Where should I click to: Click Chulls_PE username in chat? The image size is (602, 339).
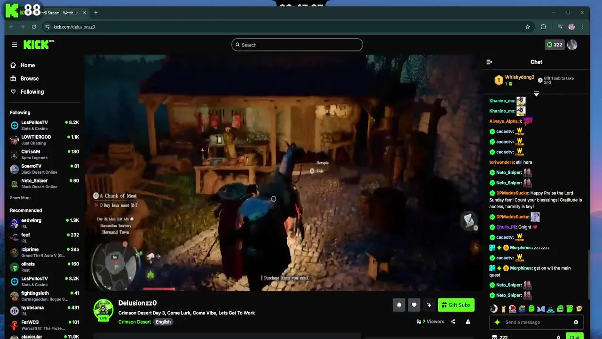click(506, 227)
